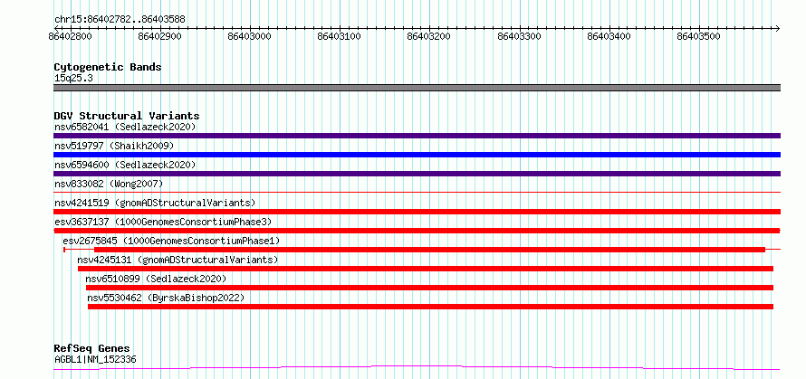Image resolution: width=806 pixels, height=379 pixels.
Task: Click ruler position 86402800
Action: tap(71, 36)
